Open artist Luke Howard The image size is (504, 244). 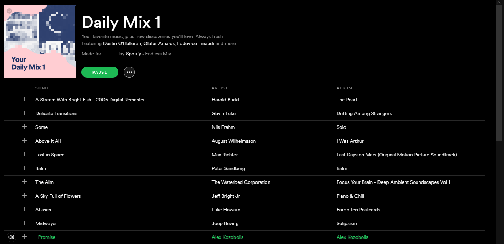pyautogui.click(x=226, y=210)
